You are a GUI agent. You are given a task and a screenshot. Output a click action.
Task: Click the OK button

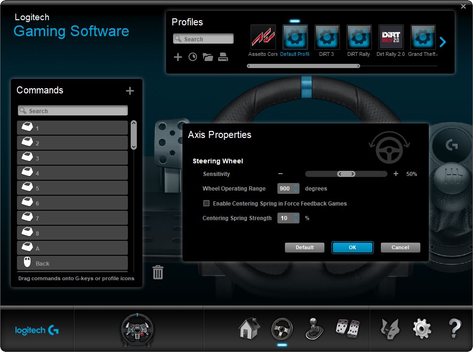pyautogui.click(x=352, y=247)
